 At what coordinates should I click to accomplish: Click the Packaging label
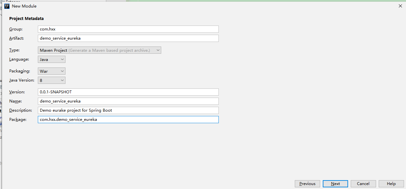[20, 71]
